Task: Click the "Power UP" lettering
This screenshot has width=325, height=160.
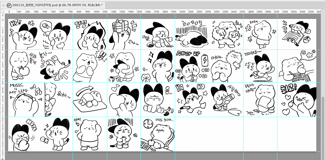Action: point(188,53)
